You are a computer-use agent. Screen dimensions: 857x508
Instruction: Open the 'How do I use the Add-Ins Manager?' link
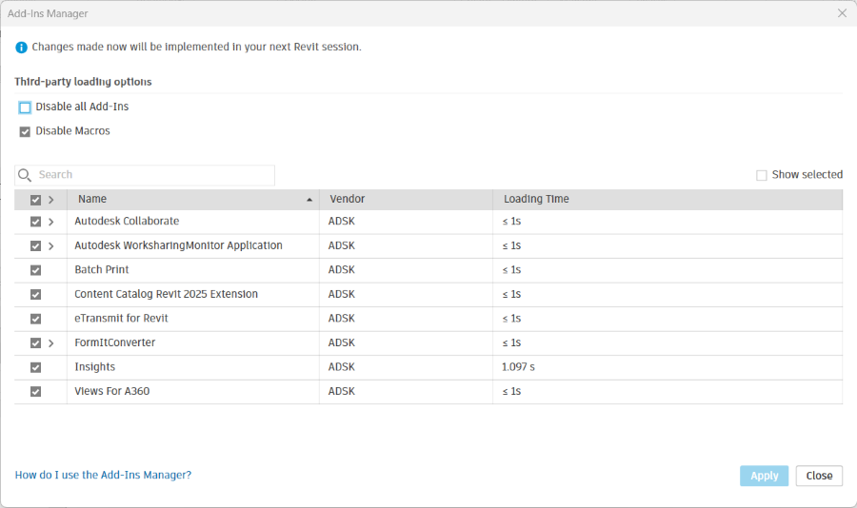coord(103,475)
